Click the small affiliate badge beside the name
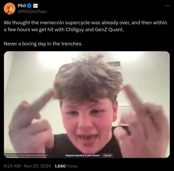 tap(35, 6)
